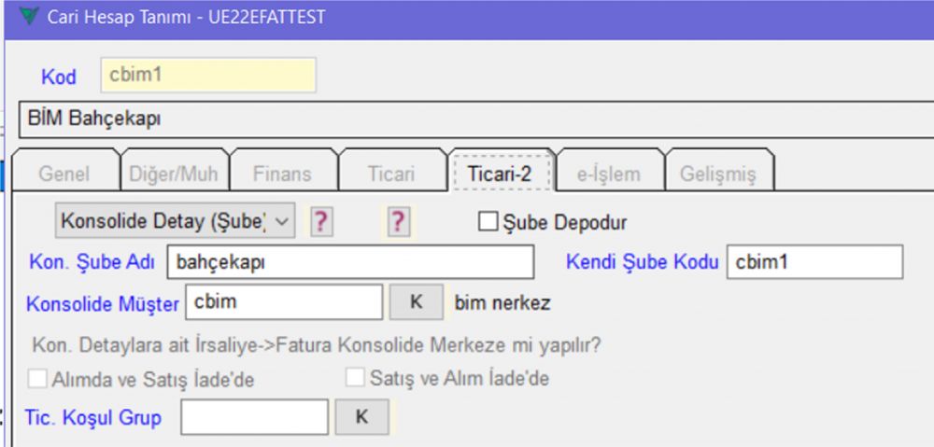Toggle the Satış ve Alım İade'de checkbox
934x447 pixels.
[x=355, y=379]
